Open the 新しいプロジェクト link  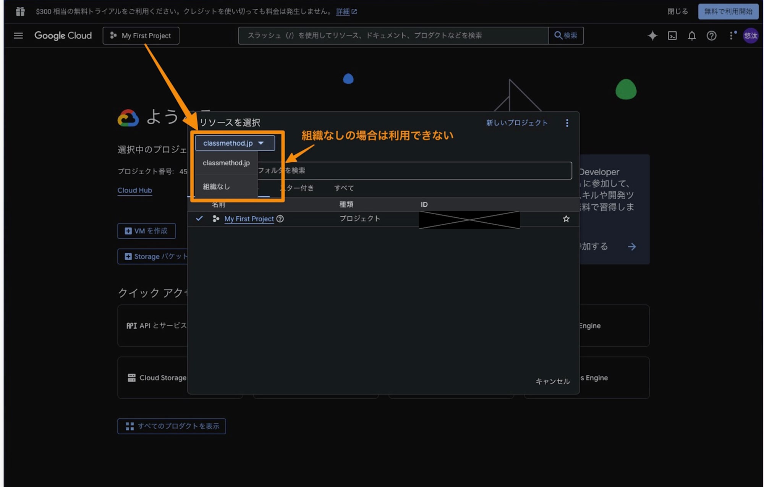tap(517, 123)
